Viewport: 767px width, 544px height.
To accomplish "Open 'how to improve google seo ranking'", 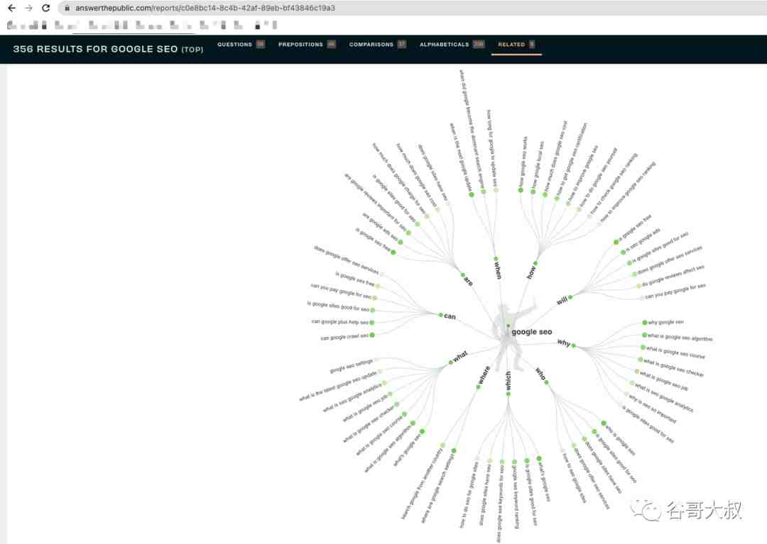I will 628,192.
